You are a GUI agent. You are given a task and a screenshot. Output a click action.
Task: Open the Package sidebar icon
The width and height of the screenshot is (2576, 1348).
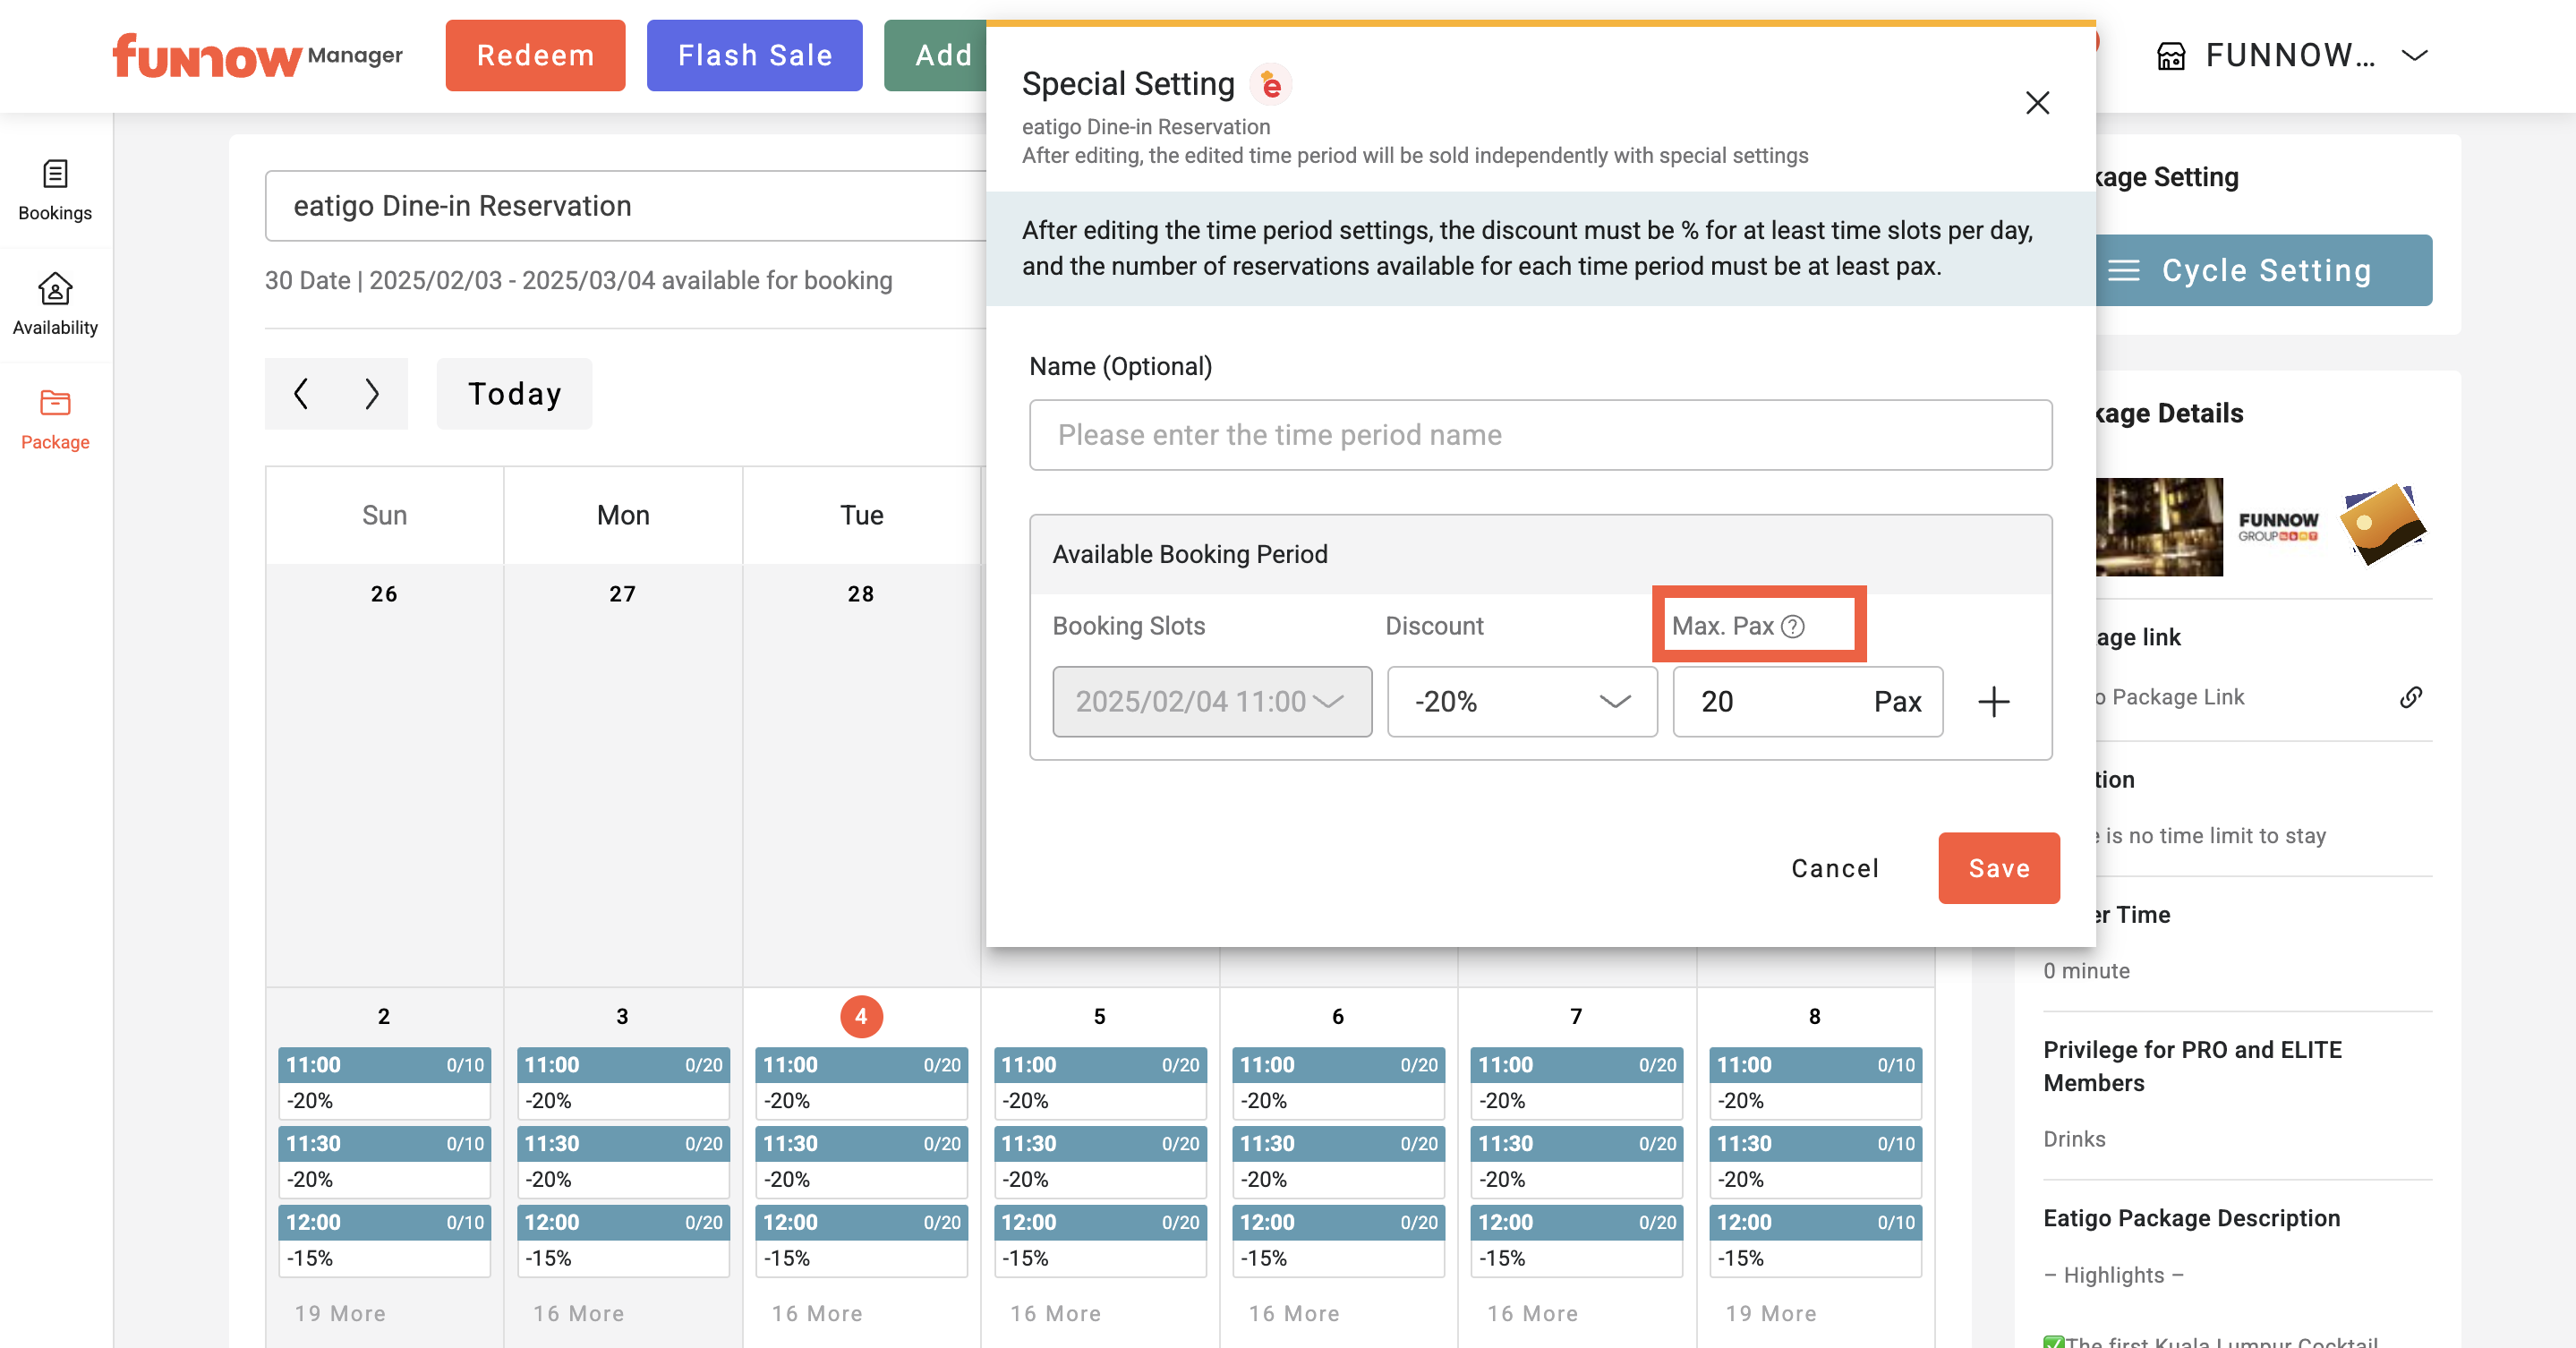click(55, 419)
